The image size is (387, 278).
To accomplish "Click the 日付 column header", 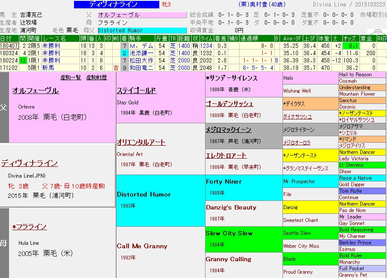I will tap(9, 38).
